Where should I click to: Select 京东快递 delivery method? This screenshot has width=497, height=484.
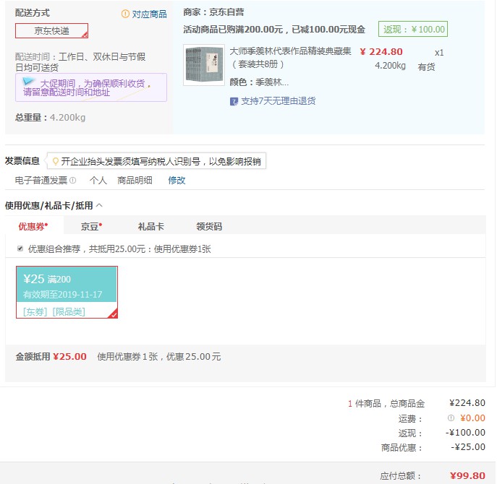pyautogui.click(x=51, y=31)
